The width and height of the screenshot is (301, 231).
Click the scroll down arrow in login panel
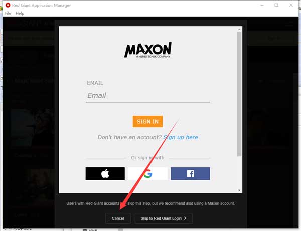click(x=239, y=190)
